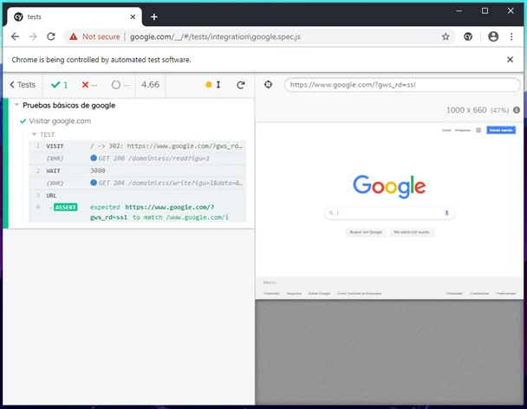Viewport: 527px width, 409px height.
Task: Open the Cypress extension icon in toolbar
Action: 468,36
